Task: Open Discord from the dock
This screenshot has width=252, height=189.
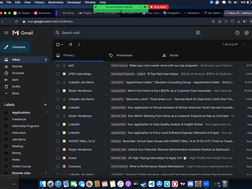Action: tap(190, 184)
